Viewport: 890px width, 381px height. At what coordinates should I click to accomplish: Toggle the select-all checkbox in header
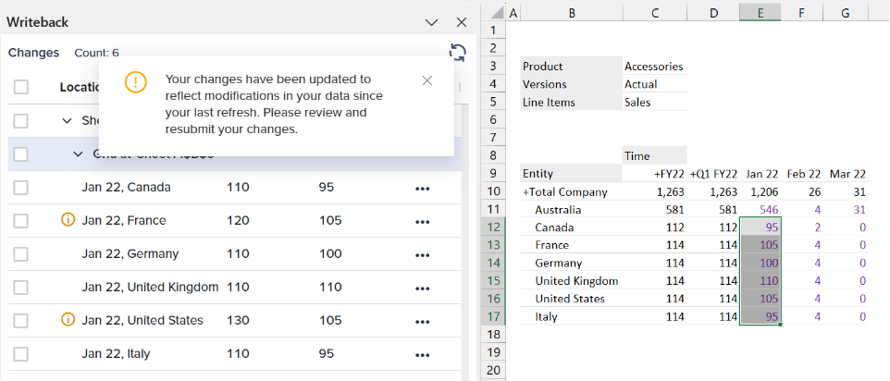pos(21,87)
